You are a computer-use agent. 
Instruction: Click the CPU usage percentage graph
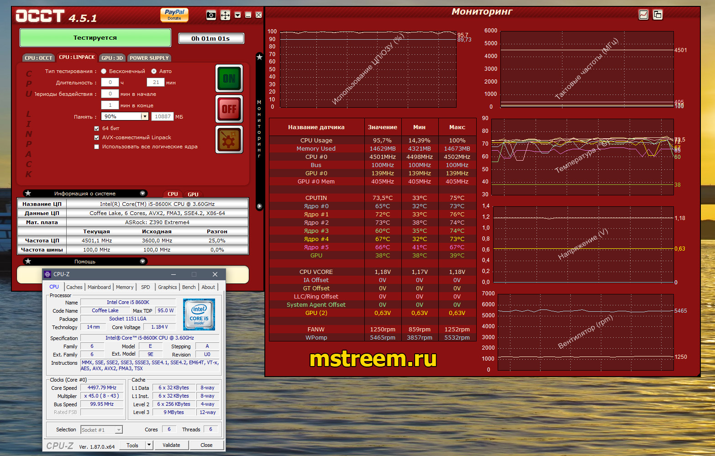pos(368,69)
